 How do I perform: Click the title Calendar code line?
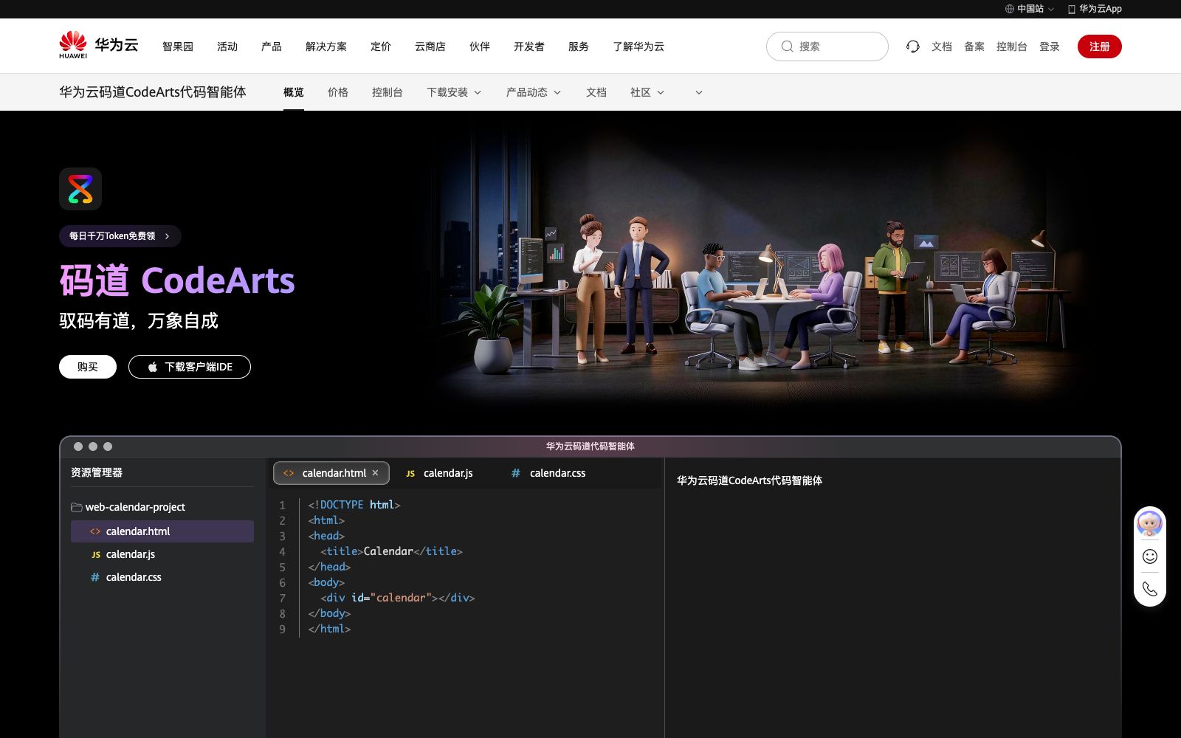coord(391,551)
